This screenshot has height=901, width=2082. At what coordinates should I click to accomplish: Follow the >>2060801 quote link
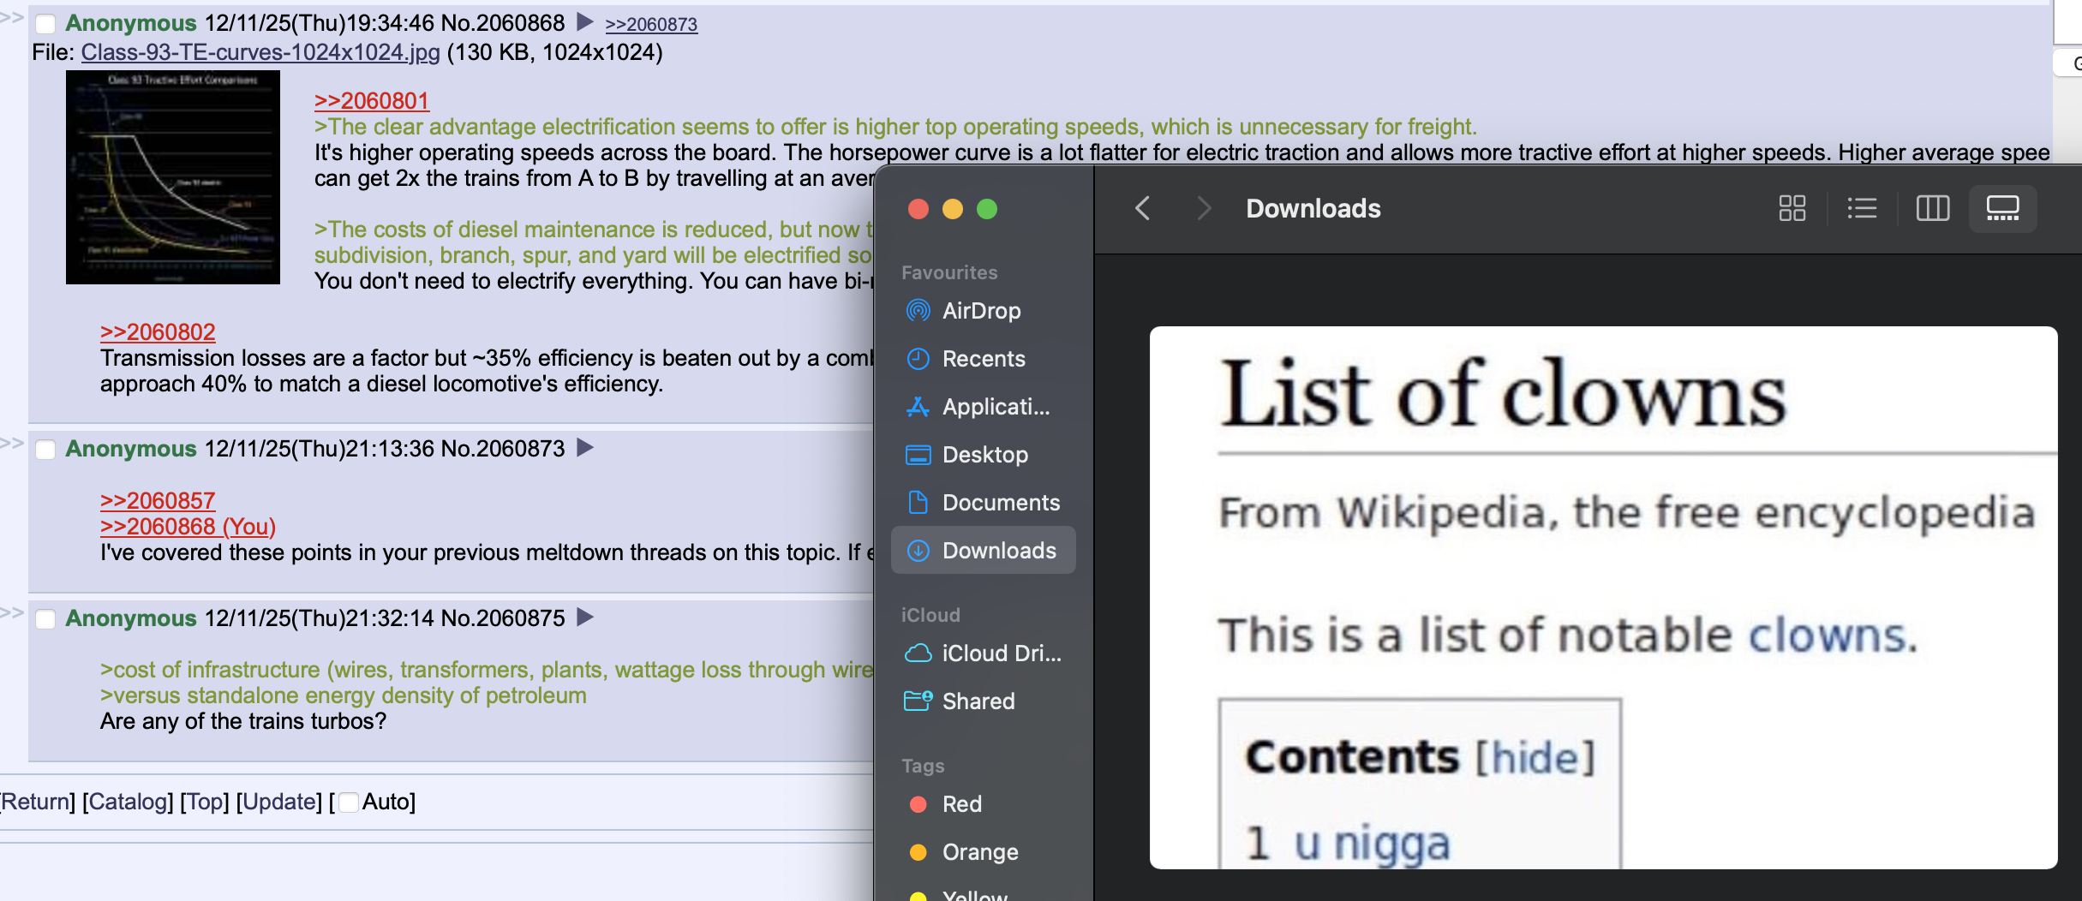(x=371, y=101)
